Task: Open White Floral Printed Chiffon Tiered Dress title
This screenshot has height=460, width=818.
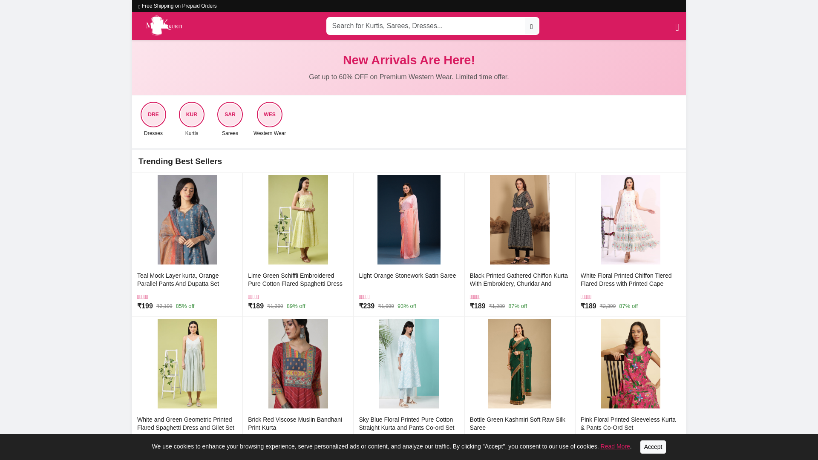Action: [x=626, y=280]
